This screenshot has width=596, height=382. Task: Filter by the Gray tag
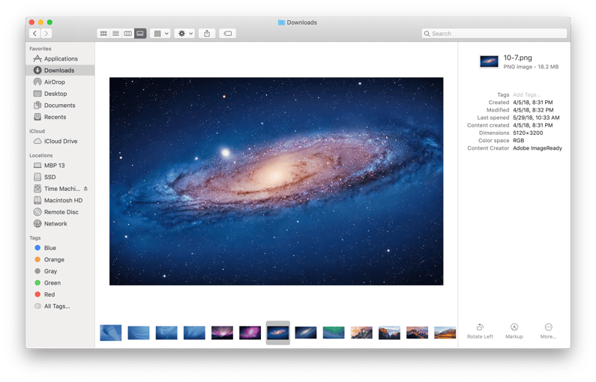60,271
